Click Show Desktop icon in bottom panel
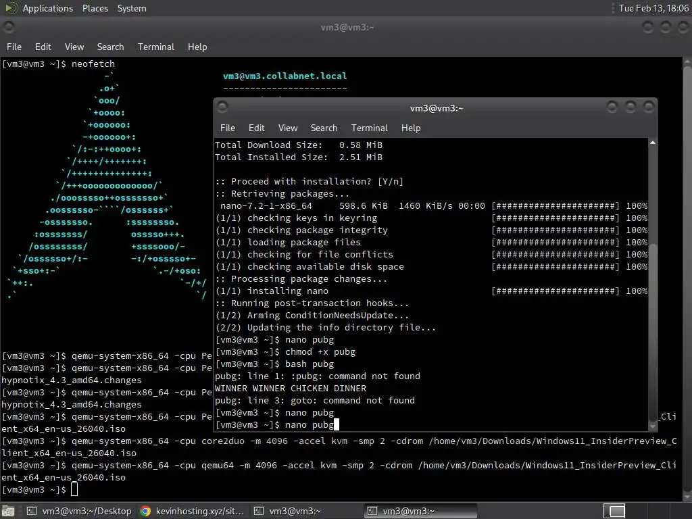 (8, 511)
